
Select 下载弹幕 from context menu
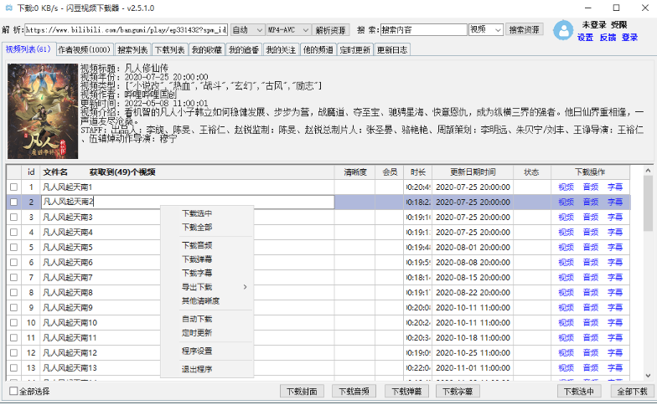[x=197, y=259]
